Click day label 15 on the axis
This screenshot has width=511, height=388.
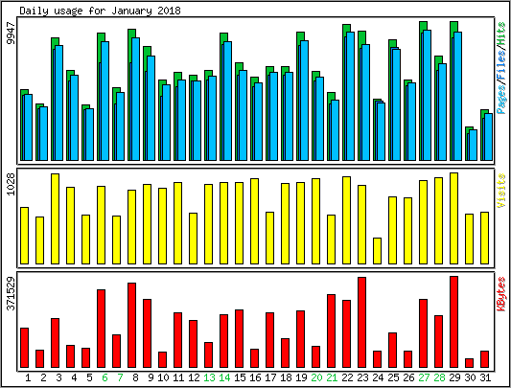pos(240,377)
